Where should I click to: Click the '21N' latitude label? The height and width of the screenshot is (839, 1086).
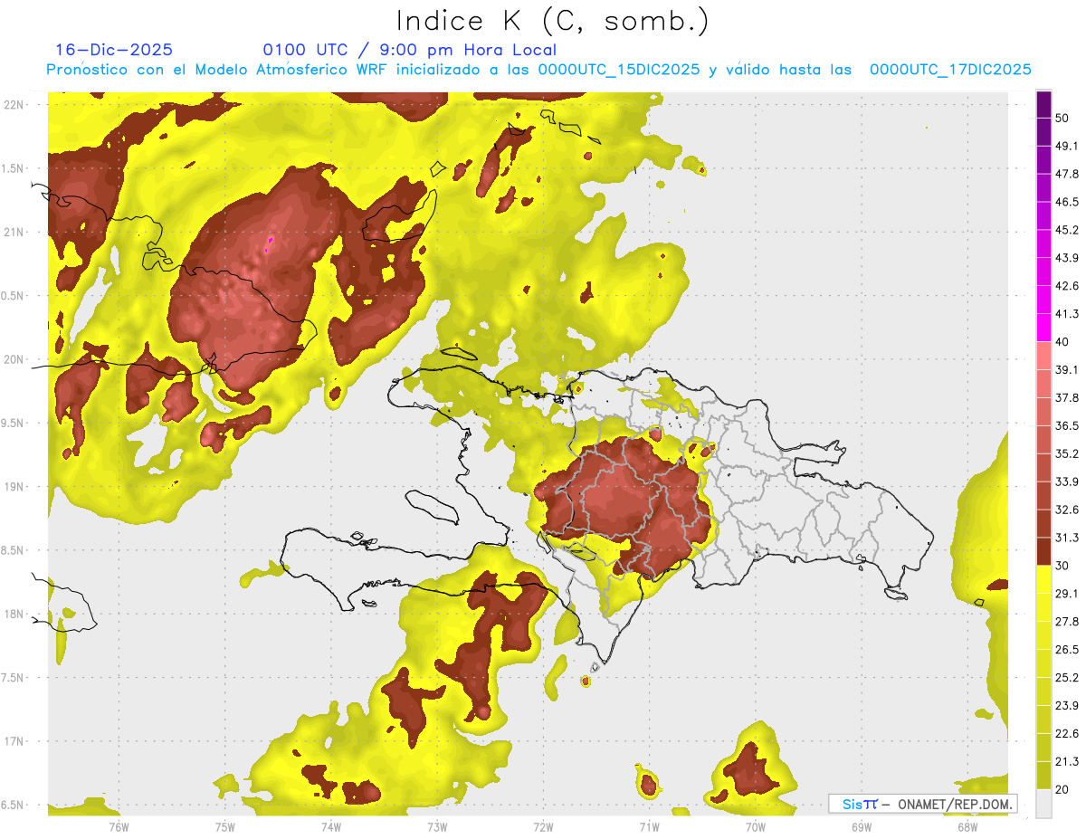click(14, 233)
